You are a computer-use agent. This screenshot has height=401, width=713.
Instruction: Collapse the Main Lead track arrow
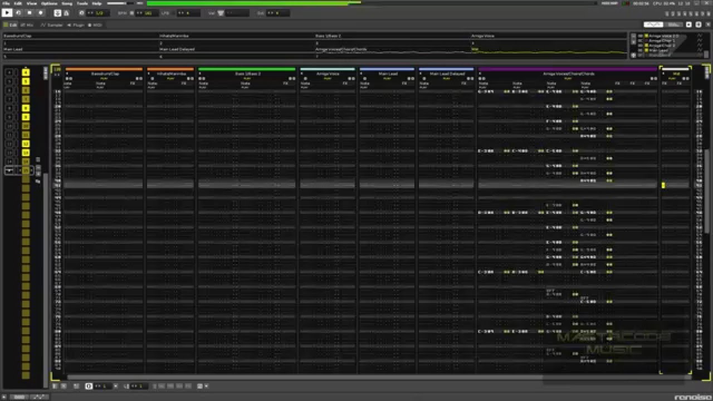tap(362, 74)
